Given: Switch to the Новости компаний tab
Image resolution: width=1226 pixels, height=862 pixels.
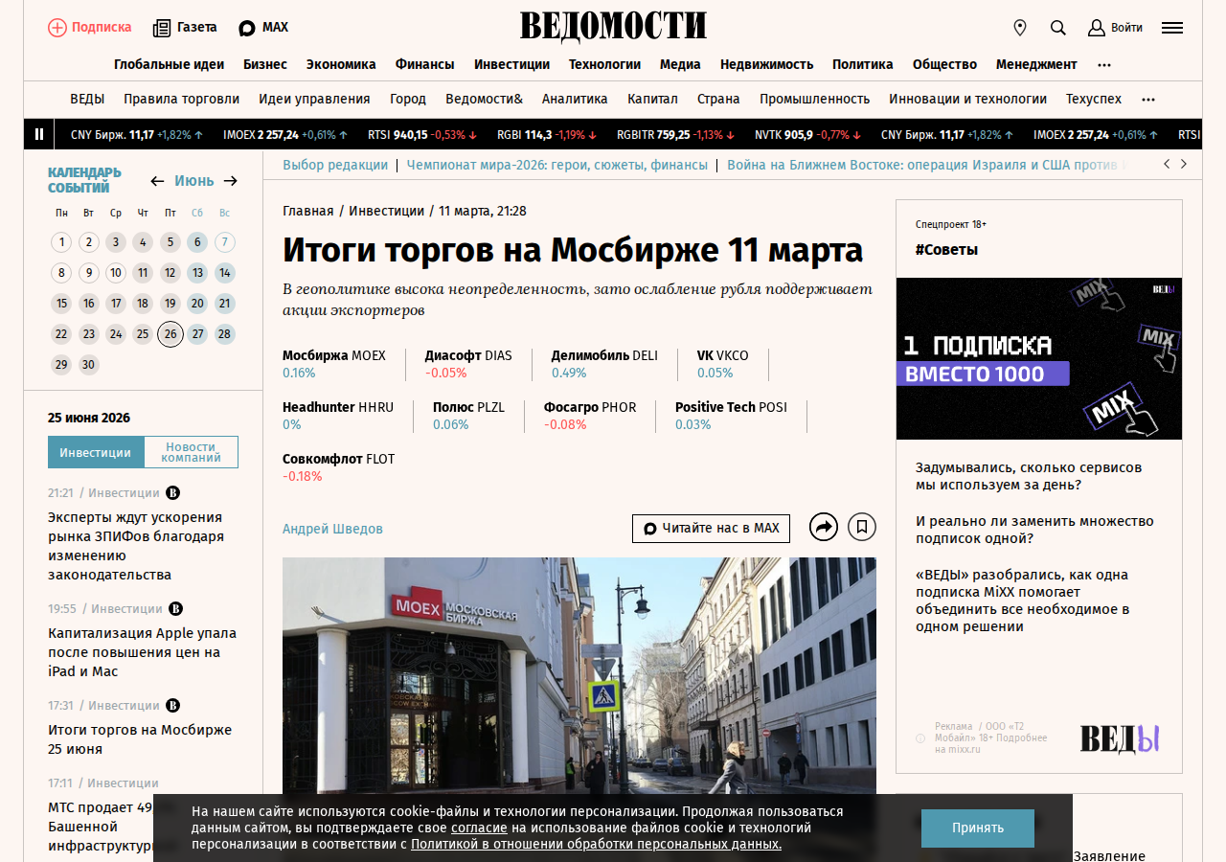Looking at the screenshot, I should point(191,452).
